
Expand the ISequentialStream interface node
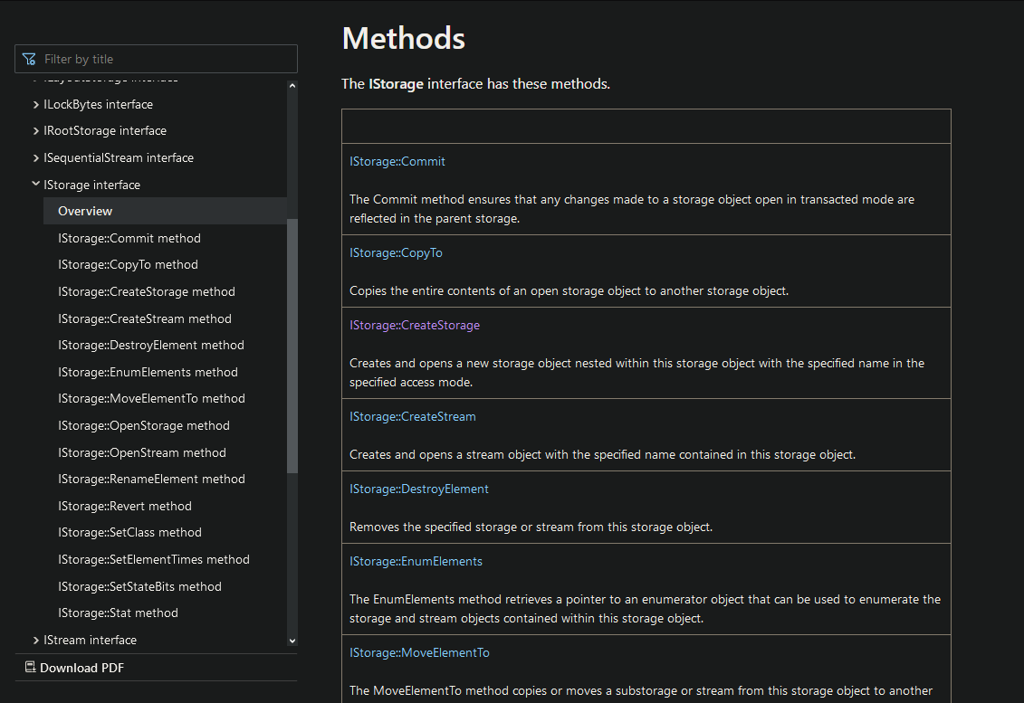(35, 158)
